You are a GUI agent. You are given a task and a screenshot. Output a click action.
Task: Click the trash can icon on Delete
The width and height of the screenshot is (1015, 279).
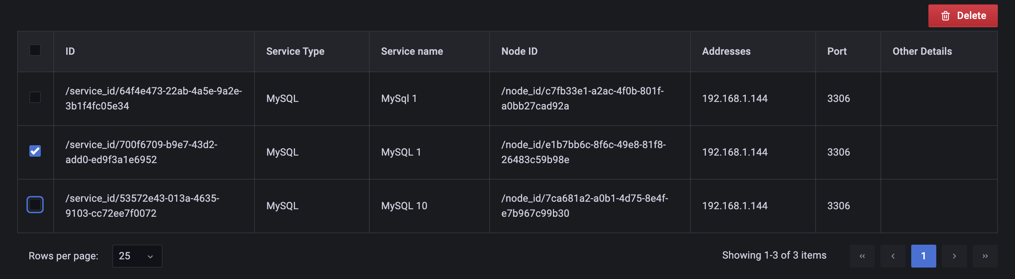945,16
